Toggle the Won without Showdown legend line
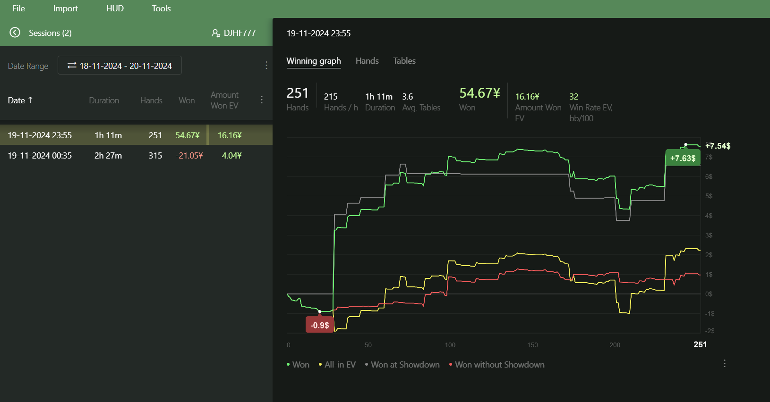 (x=497, y=365)
